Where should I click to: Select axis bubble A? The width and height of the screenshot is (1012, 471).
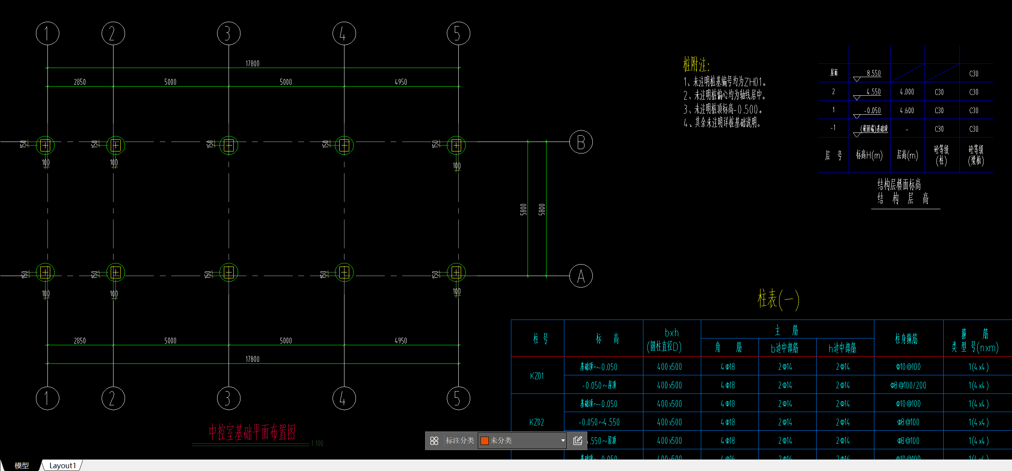581,276
